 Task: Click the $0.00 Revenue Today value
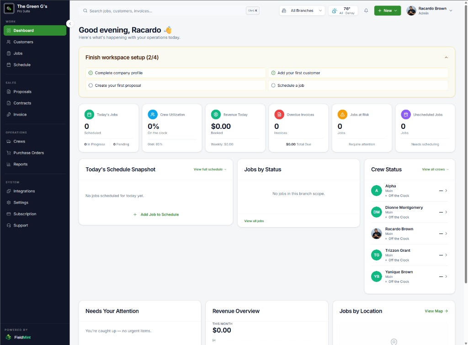pyautogui.click(x=221, y=126)
